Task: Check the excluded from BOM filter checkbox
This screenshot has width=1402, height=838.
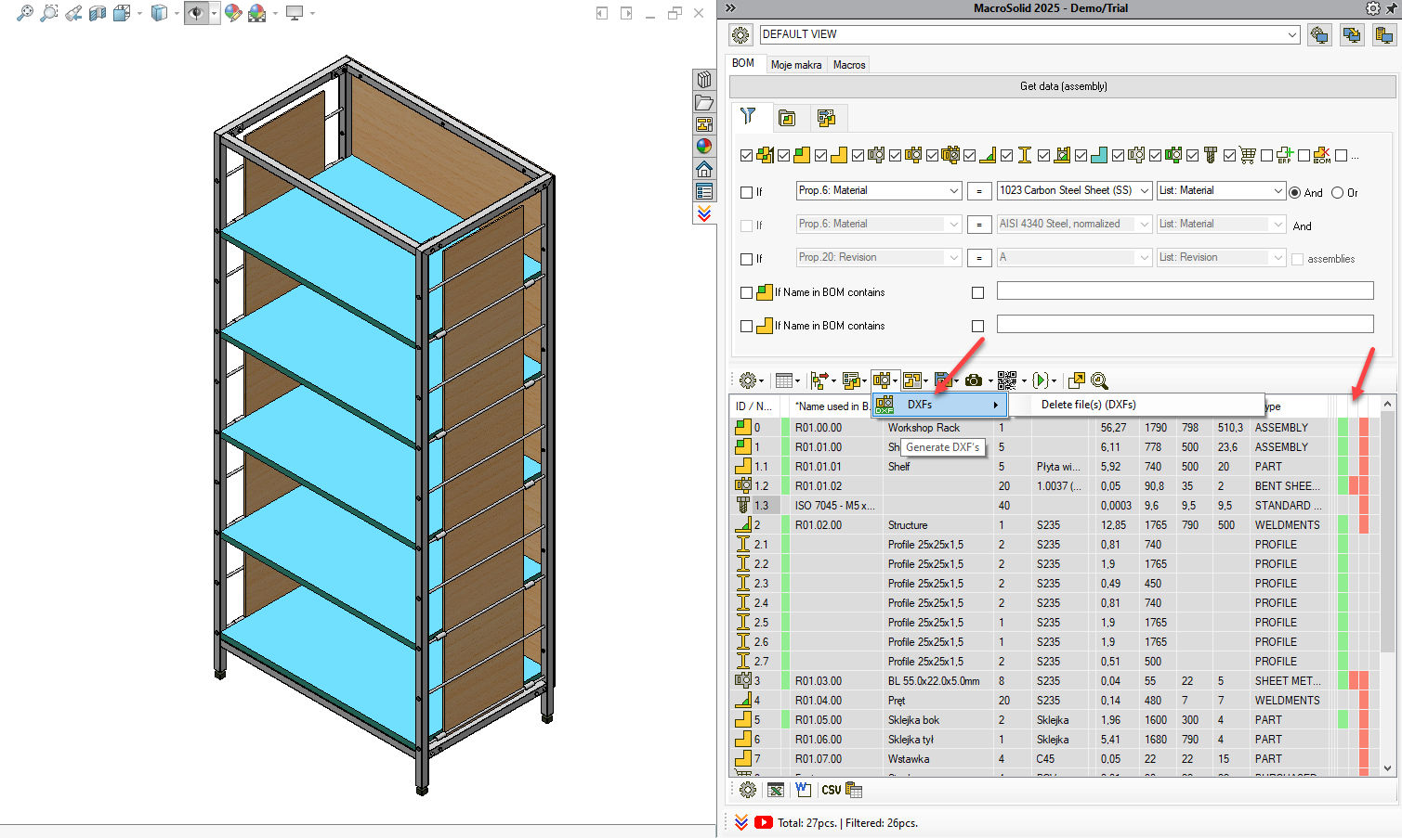Action: [x=1304, y=156]
